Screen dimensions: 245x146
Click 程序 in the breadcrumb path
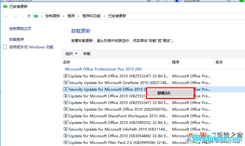pyautogui.click(x=71, y=16)
